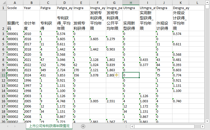Click cell containing 356
The width and height of the screenshot is (210, 130).
pyautogui.click(x=81, y=75)
